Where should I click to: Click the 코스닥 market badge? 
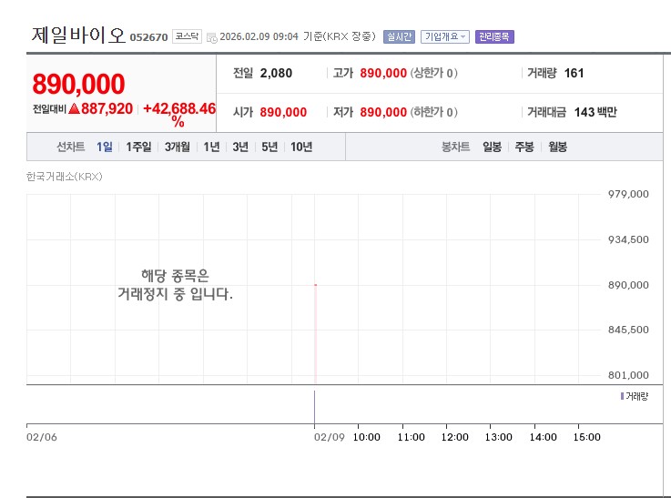(187, 36)
